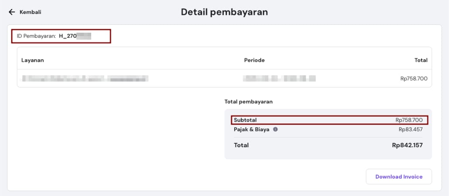
Task: Click the bold Total label in summary
Action: (x=241, y=145)
